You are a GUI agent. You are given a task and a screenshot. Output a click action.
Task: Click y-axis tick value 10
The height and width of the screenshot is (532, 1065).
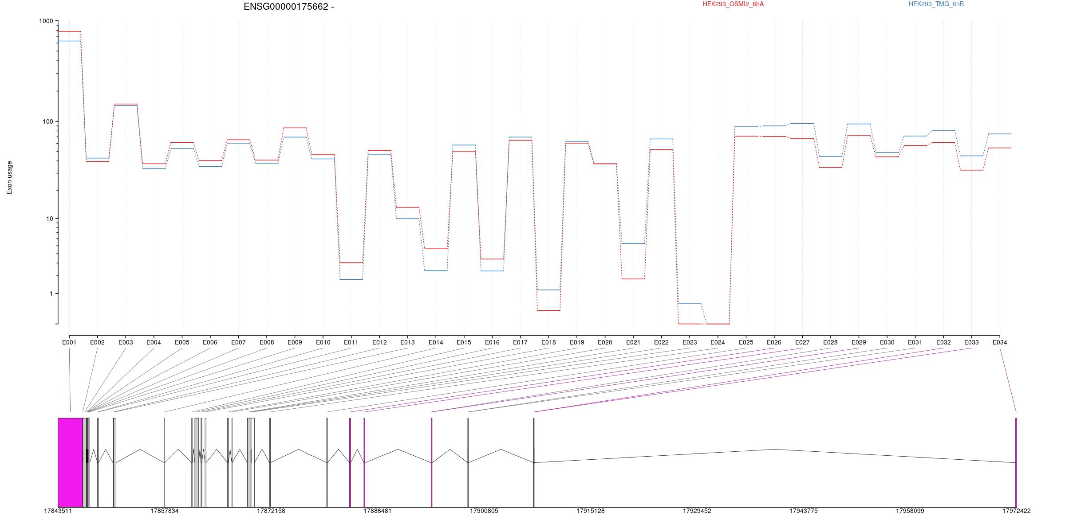pyautogui.click(x=49, y=219)
